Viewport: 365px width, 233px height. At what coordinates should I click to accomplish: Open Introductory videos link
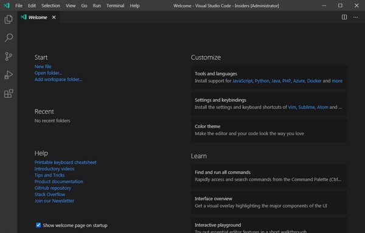click(x=55, y=169)
